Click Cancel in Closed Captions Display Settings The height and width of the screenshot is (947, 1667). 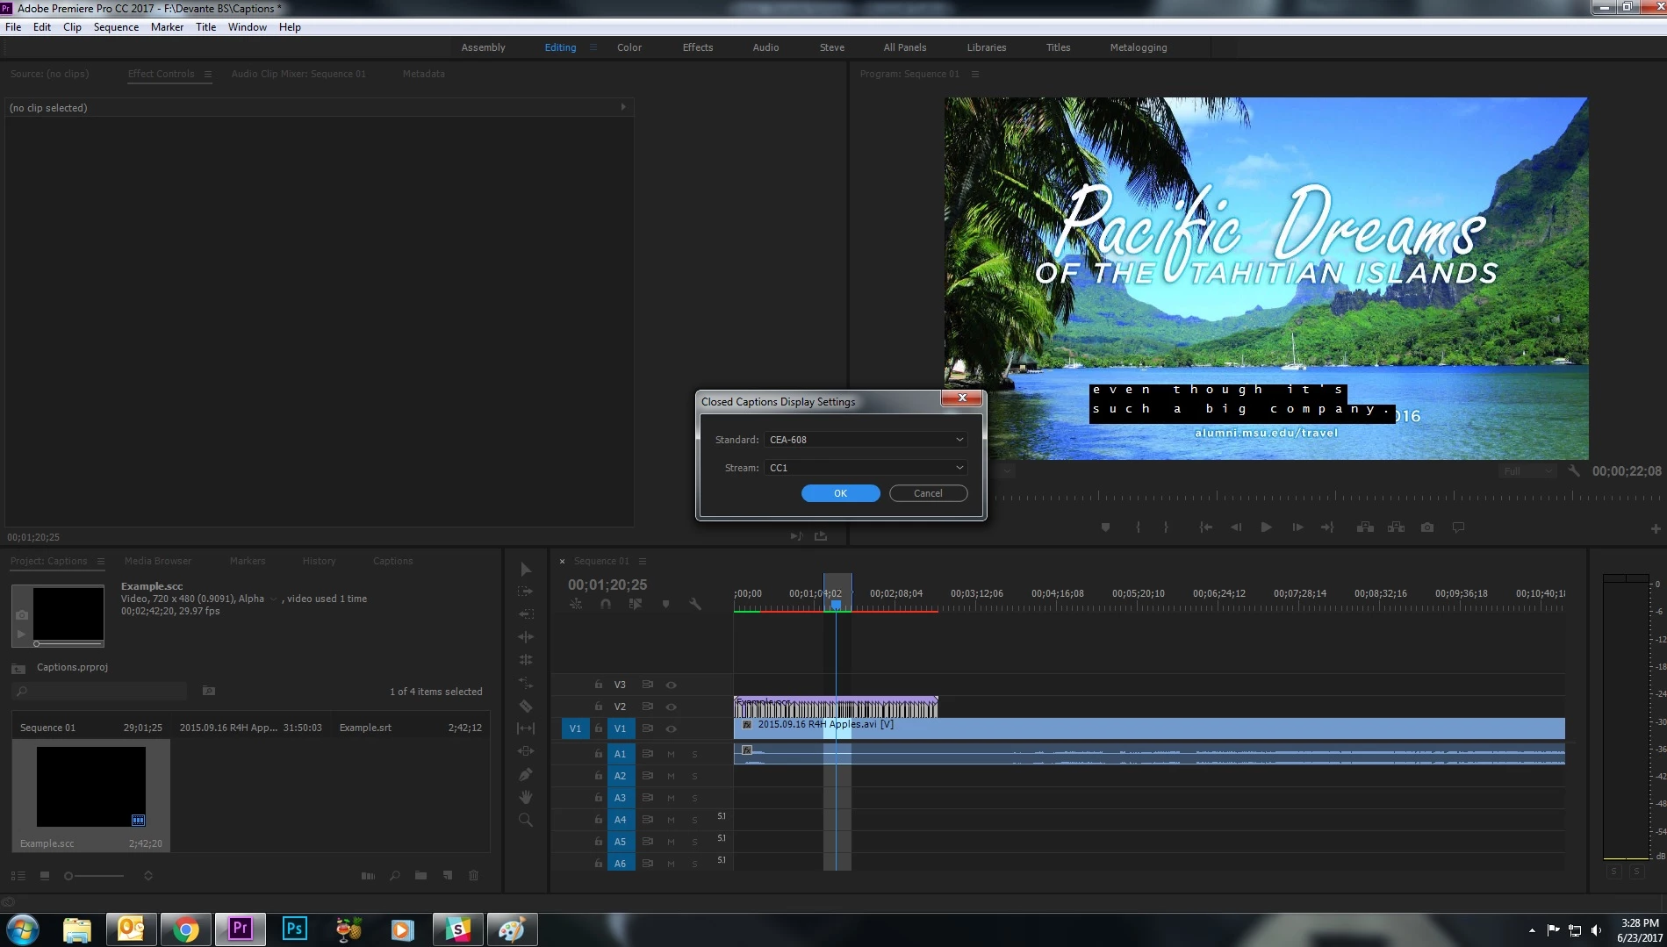928,493
